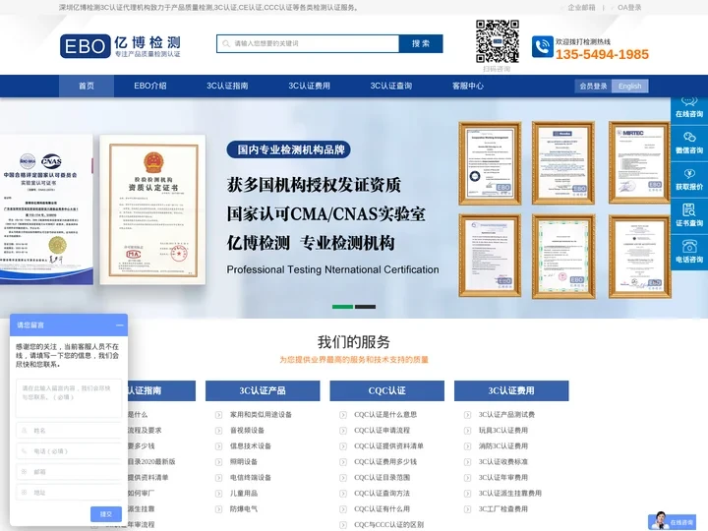Click 获取报价 sidebar icon
The width and height of the screenshot is (708, 531).
[689, 180]
